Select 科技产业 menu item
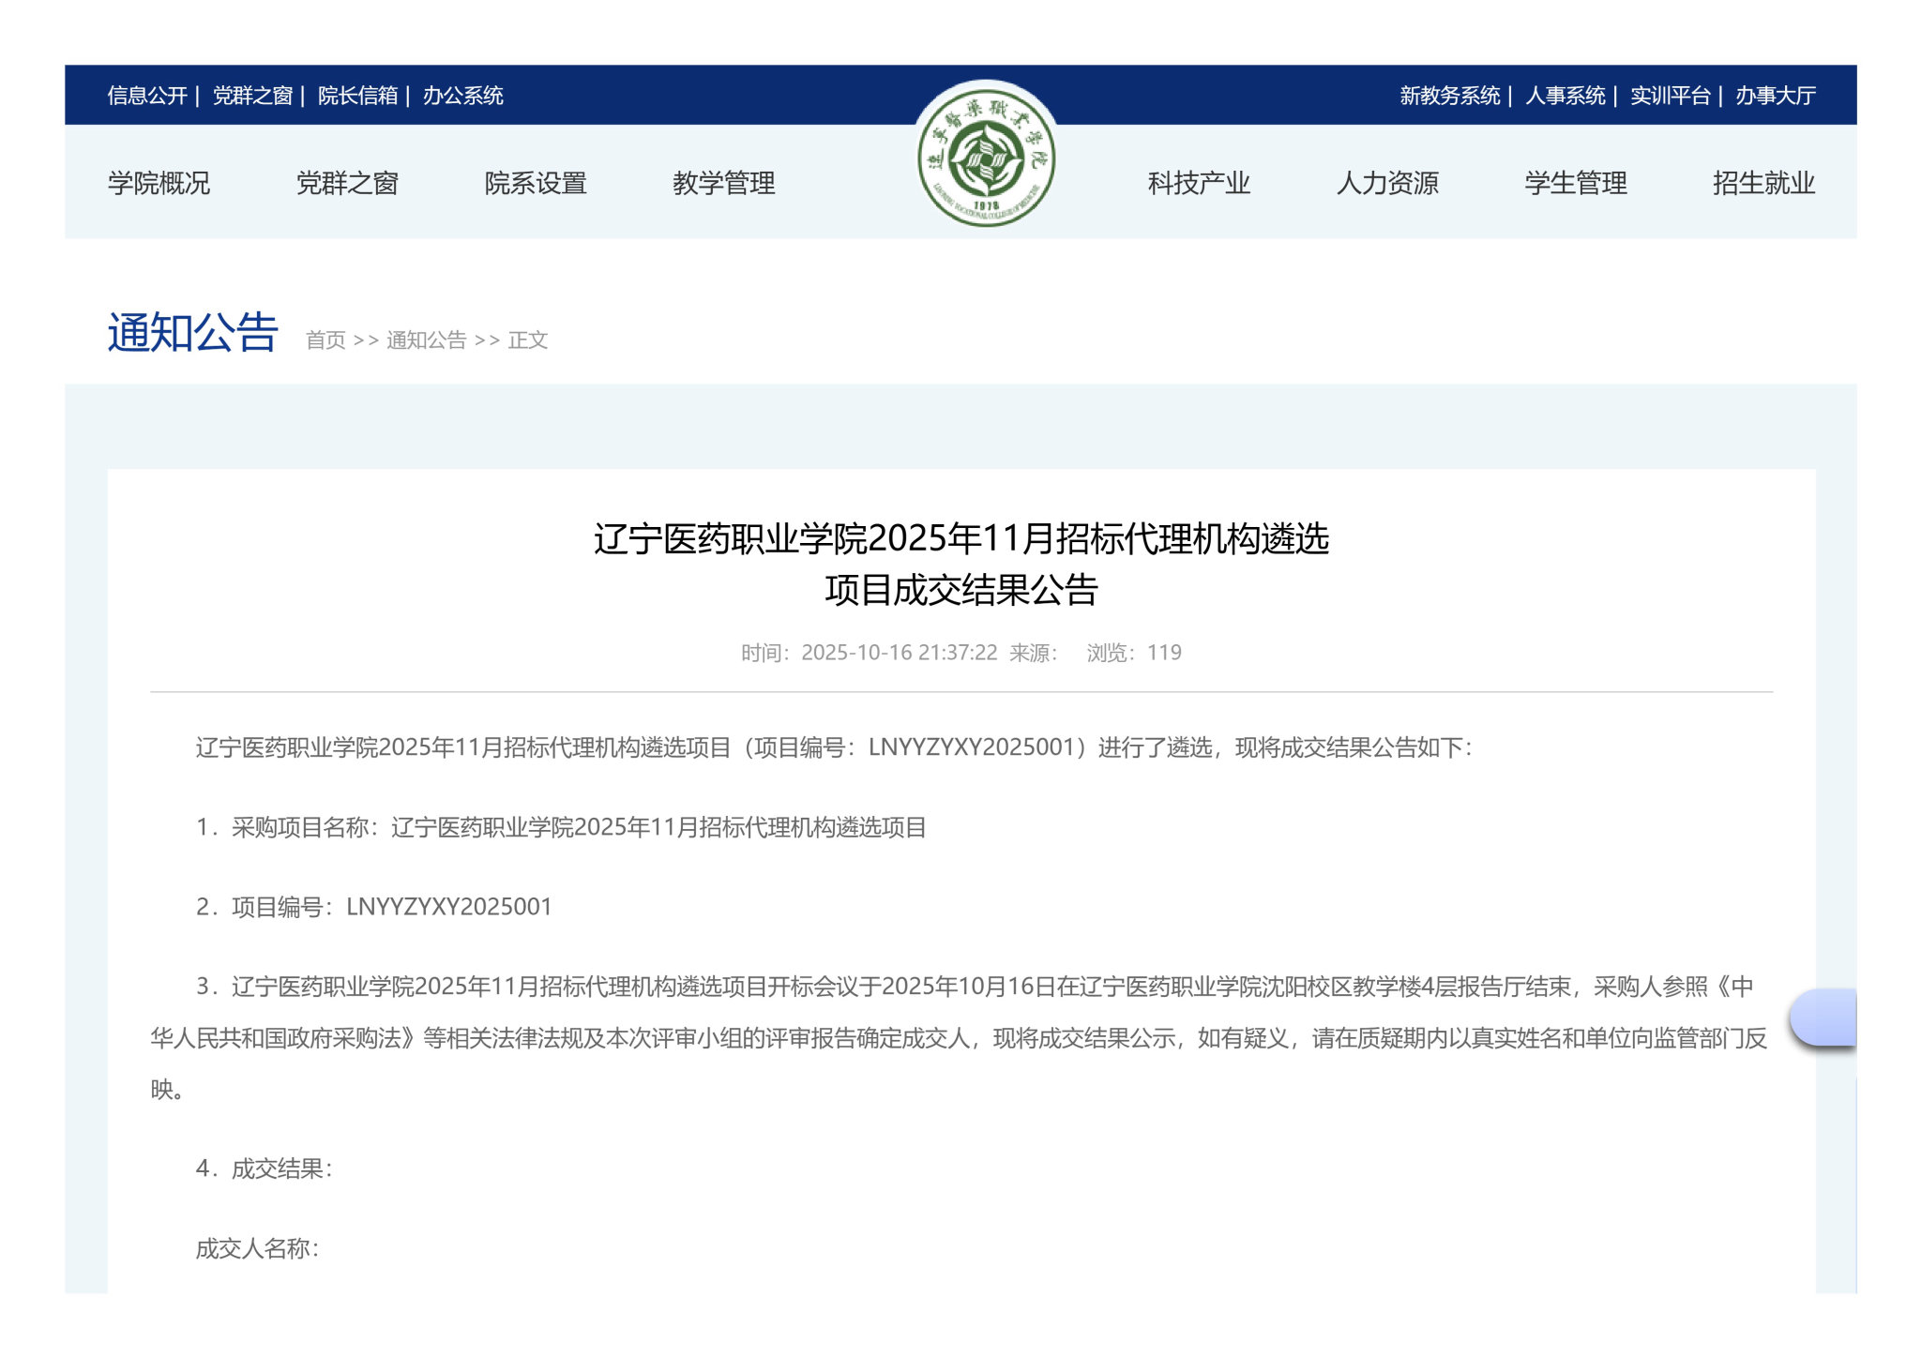 1199,183
